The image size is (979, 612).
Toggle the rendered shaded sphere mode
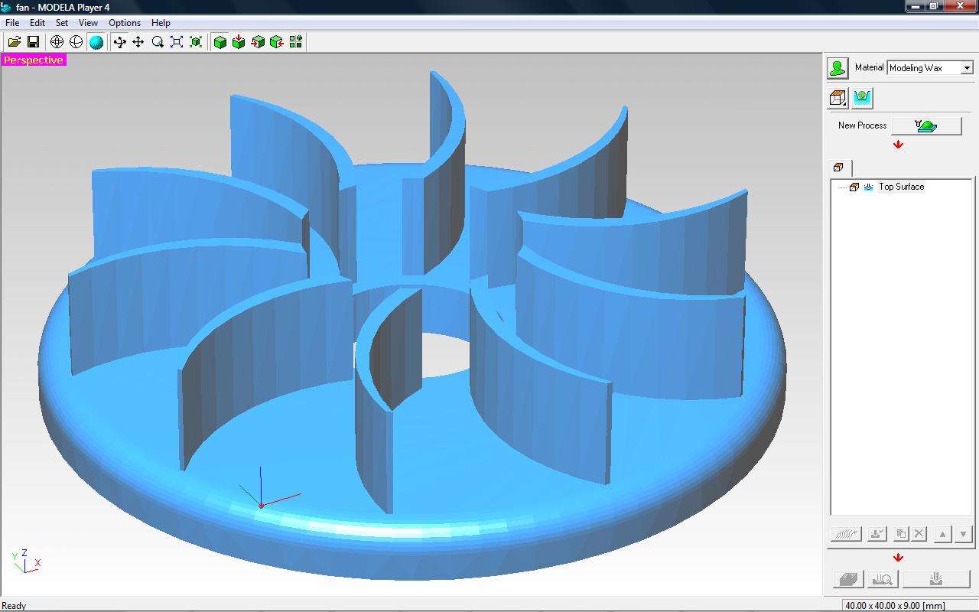tap(96, 42)
